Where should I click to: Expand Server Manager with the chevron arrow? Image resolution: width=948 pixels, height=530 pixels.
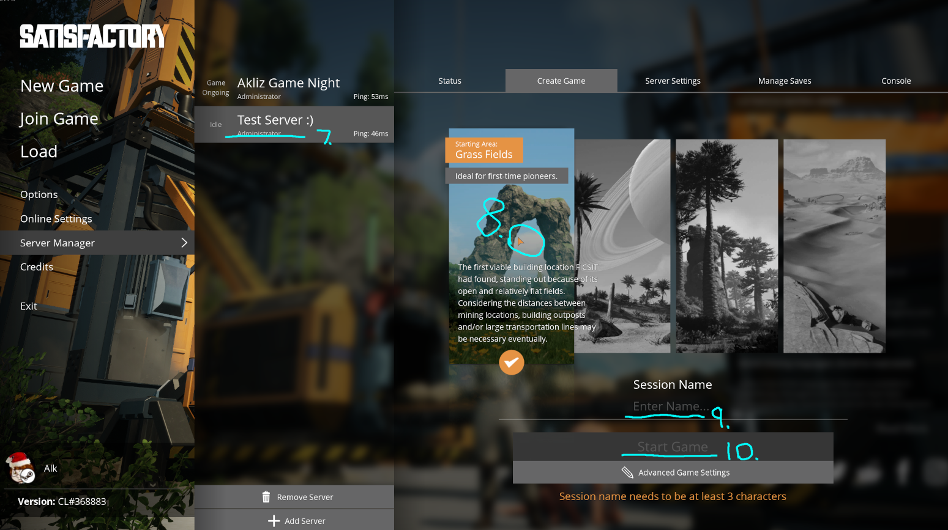tap(184, 243)
